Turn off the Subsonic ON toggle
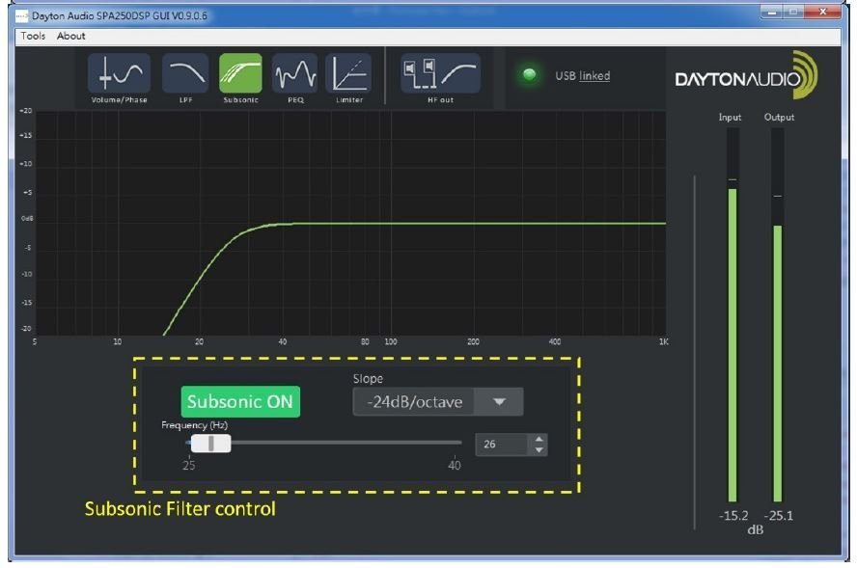857x568 pixels. [x=240, y=402]
